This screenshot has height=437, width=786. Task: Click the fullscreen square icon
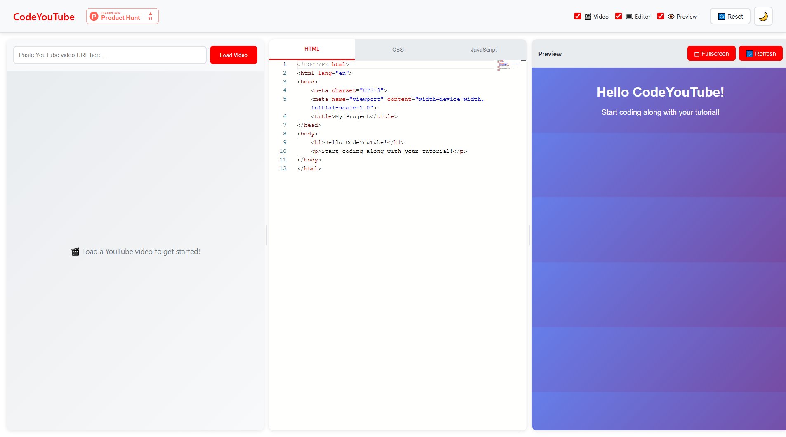tap(696, 54)
